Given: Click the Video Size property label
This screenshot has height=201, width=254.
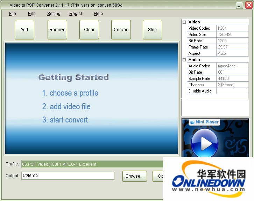Looking at the screenshot, I should [202, 35].
